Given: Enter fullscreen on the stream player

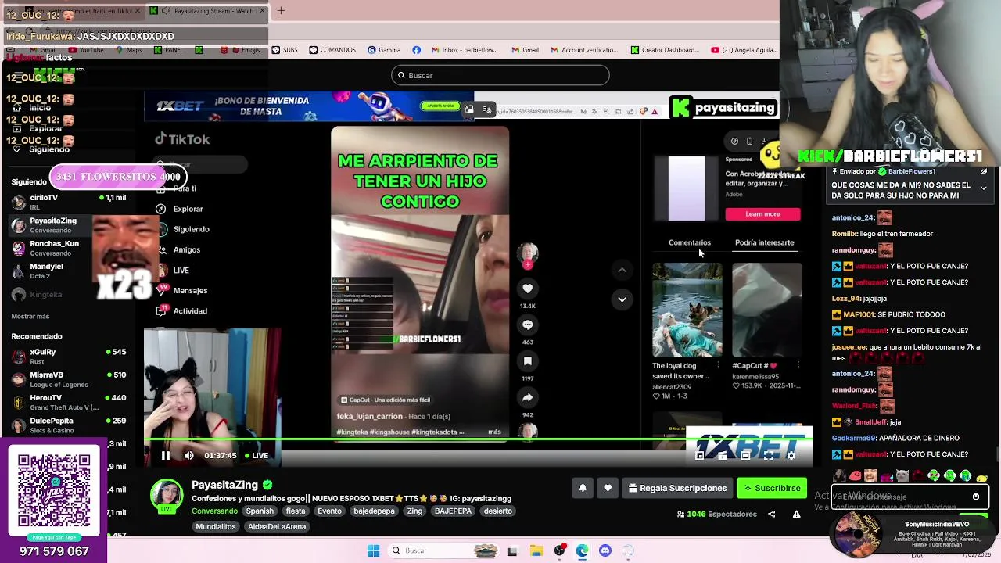Looking at the screenshot, I should (769, 455).
